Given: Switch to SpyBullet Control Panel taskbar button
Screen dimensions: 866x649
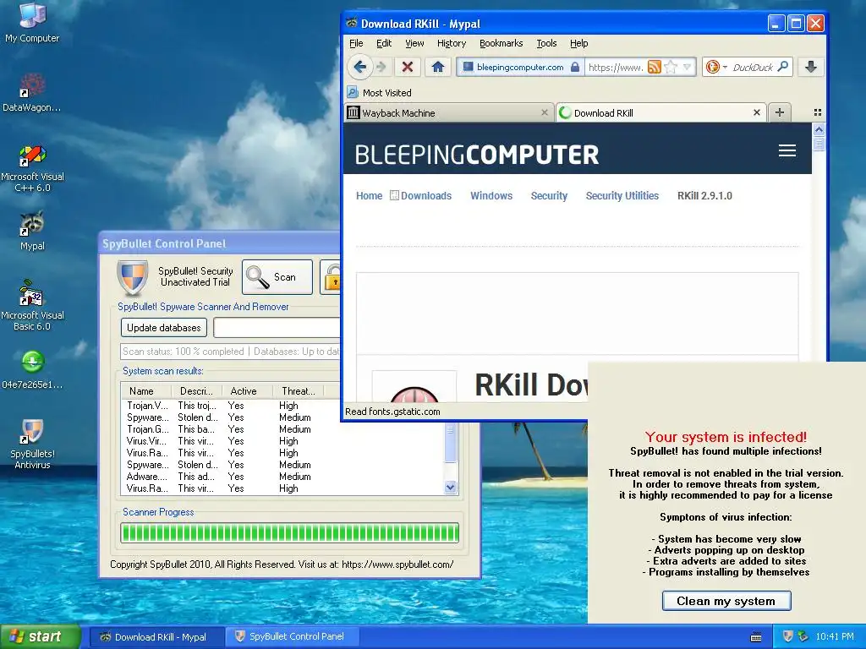Looking at the screenshot, I should point(292,636).
